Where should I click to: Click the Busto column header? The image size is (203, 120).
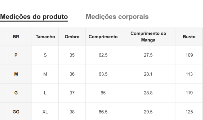click(189, 37)
